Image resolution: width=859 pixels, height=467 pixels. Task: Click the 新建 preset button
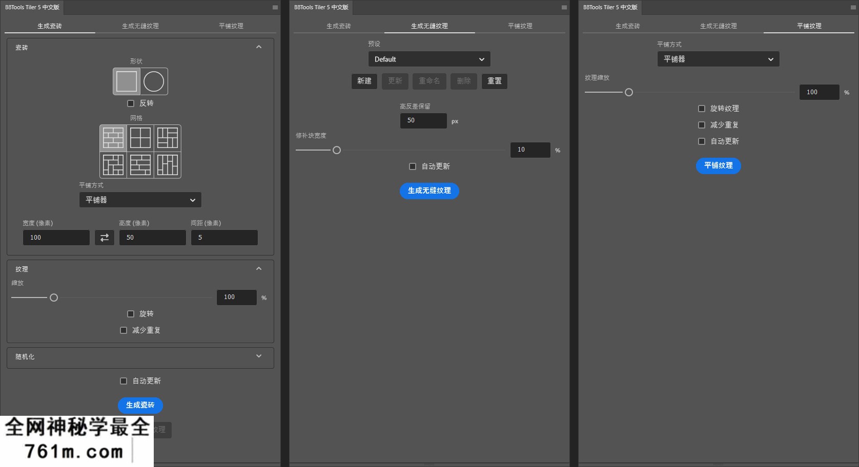(x=364, y=81)
